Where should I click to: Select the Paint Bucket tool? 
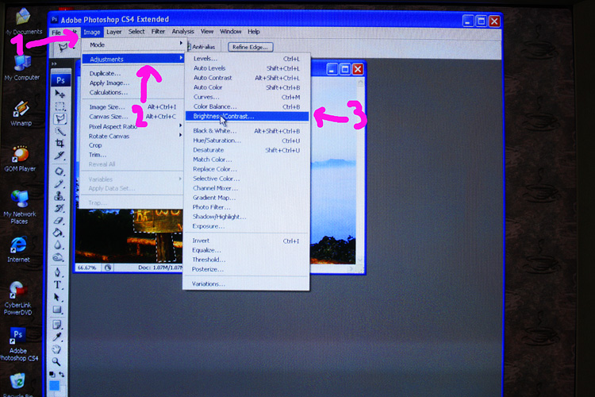58,233
